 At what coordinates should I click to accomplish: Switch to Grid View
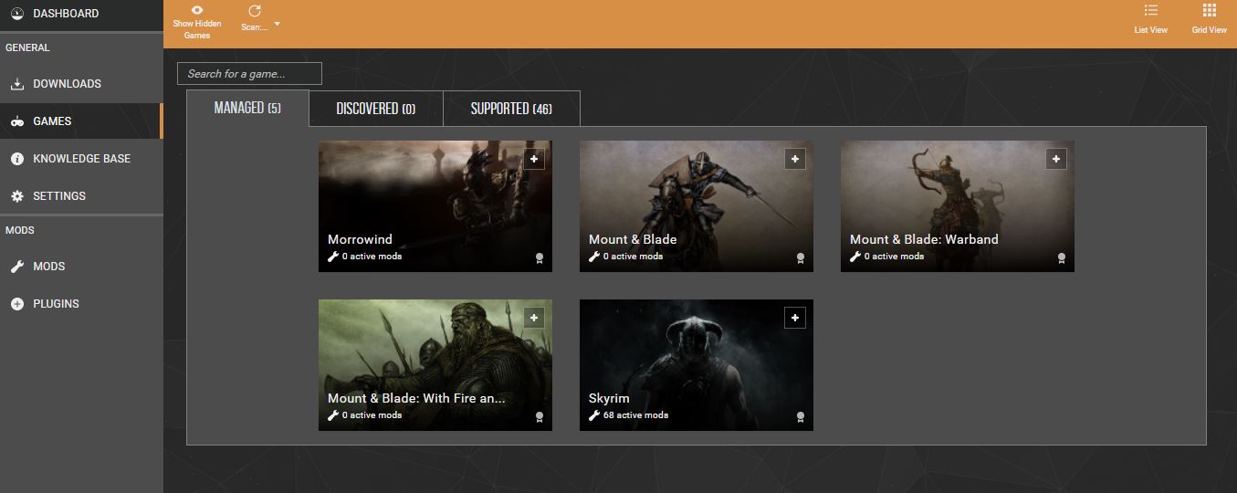[x=1209, y=19]
